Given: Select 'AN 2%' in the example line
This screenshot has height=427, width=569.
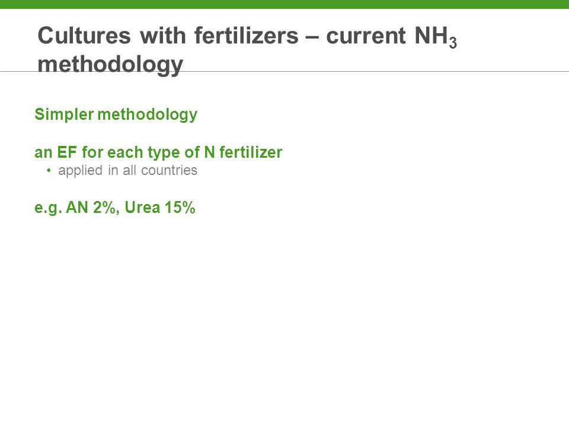Looking at the screenshot, I should [x=91, y=208].
